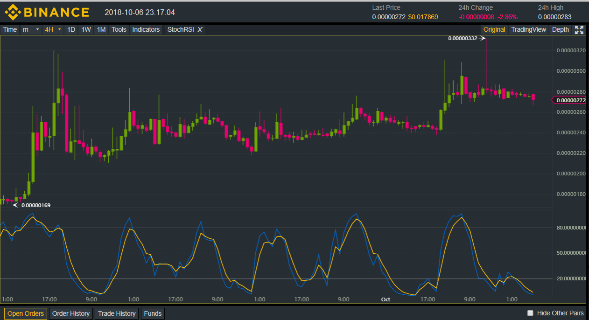Enter fullscreen chart mode
The height and width of the screenshot is (320, 589).
[x=579, y=30]
